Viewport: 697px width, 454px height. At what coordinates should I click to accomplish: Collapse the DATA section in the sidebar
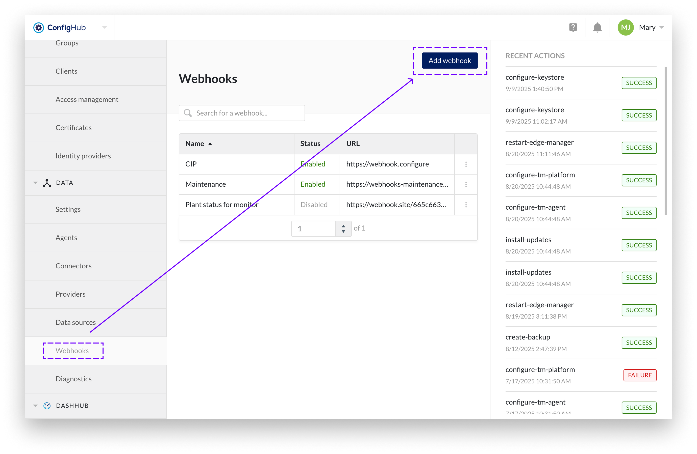[x=35, y=183]
